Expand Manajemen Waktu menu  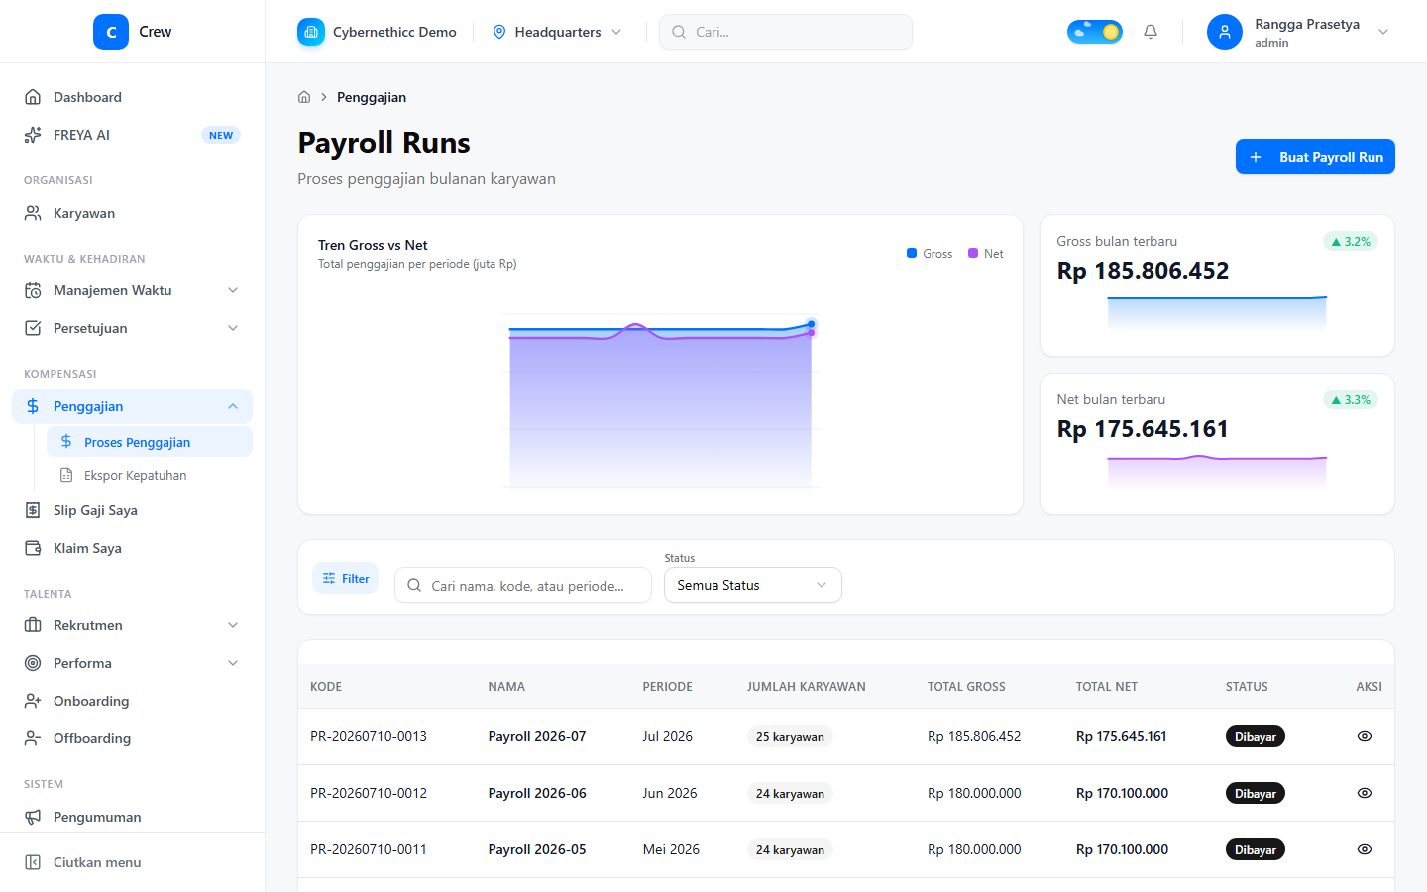pos(132,290)
